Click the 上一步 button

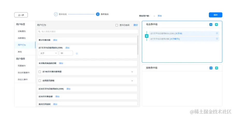(x=21, y=15)
